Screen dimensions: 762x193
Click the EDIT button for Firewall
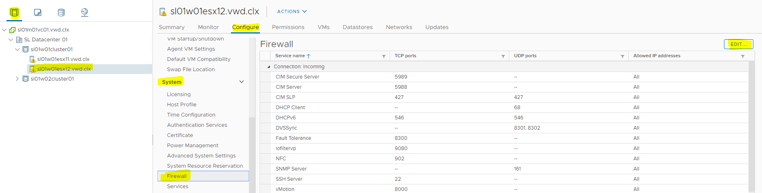[x=738, y=44]
